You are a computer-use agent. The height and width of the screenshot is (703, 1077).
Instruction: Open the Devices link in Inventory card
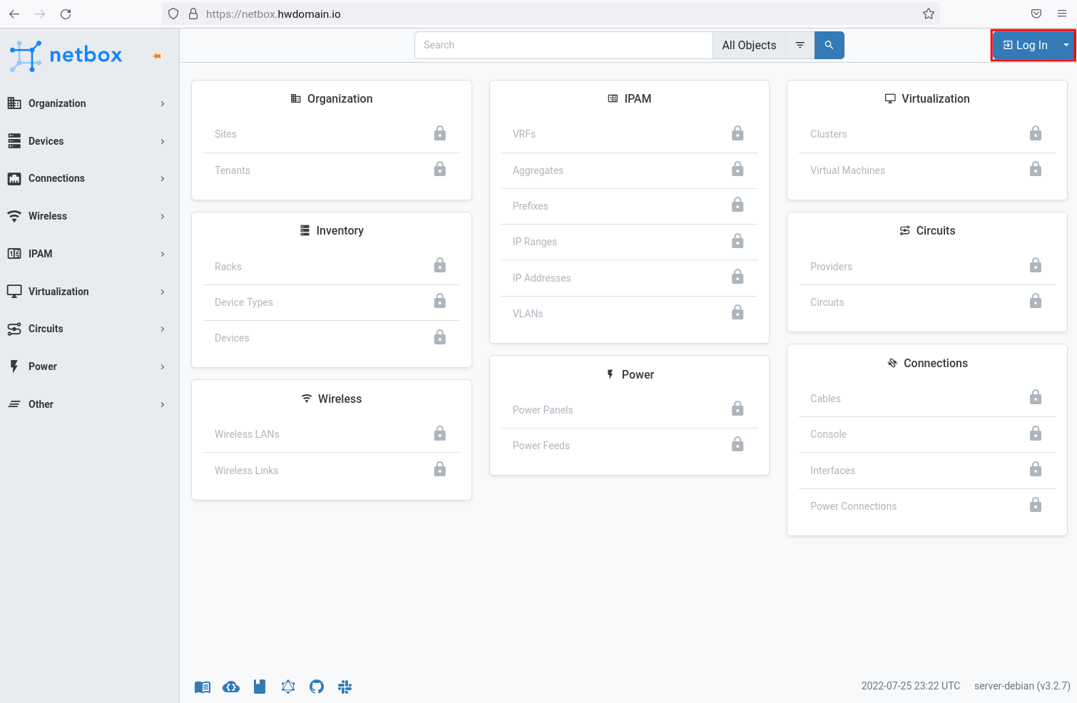pyautogui.click(x=232, y=338)
